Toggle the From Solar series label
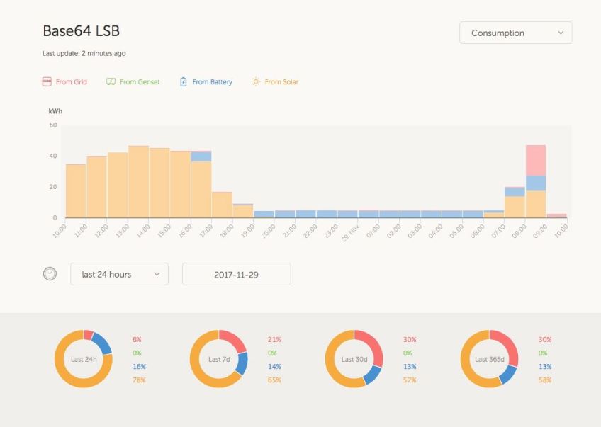Viewport: 601px width, 427px height. point(281,82)
